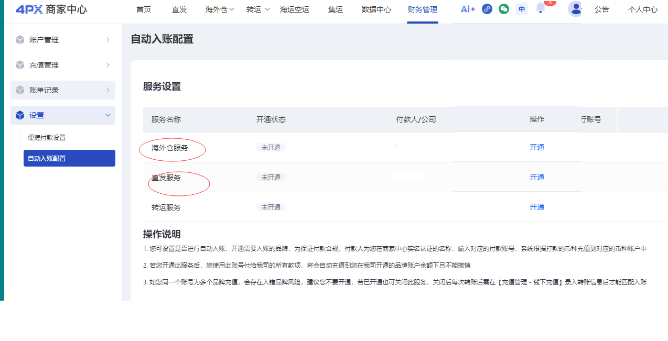
Task: Click the 海外仓服务 row name
Action: click(x=170, y=148)
